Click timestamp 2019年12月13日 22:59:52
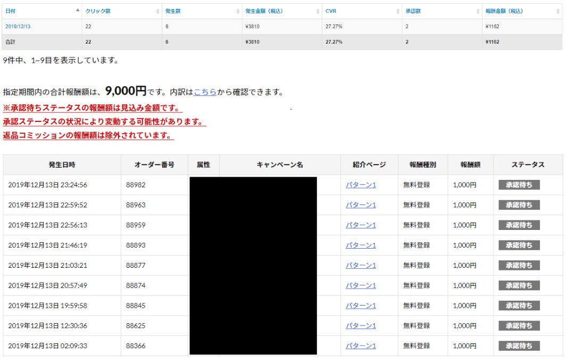The width and height of the screenshot is (567, 362). (48, 205)
